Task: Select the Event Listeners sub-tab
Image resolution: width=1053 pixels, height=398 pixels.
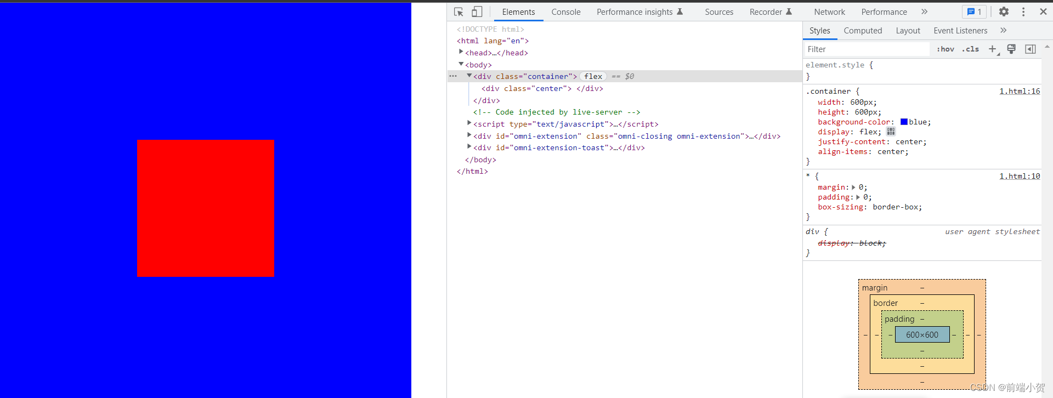Action: pos(960,31)
